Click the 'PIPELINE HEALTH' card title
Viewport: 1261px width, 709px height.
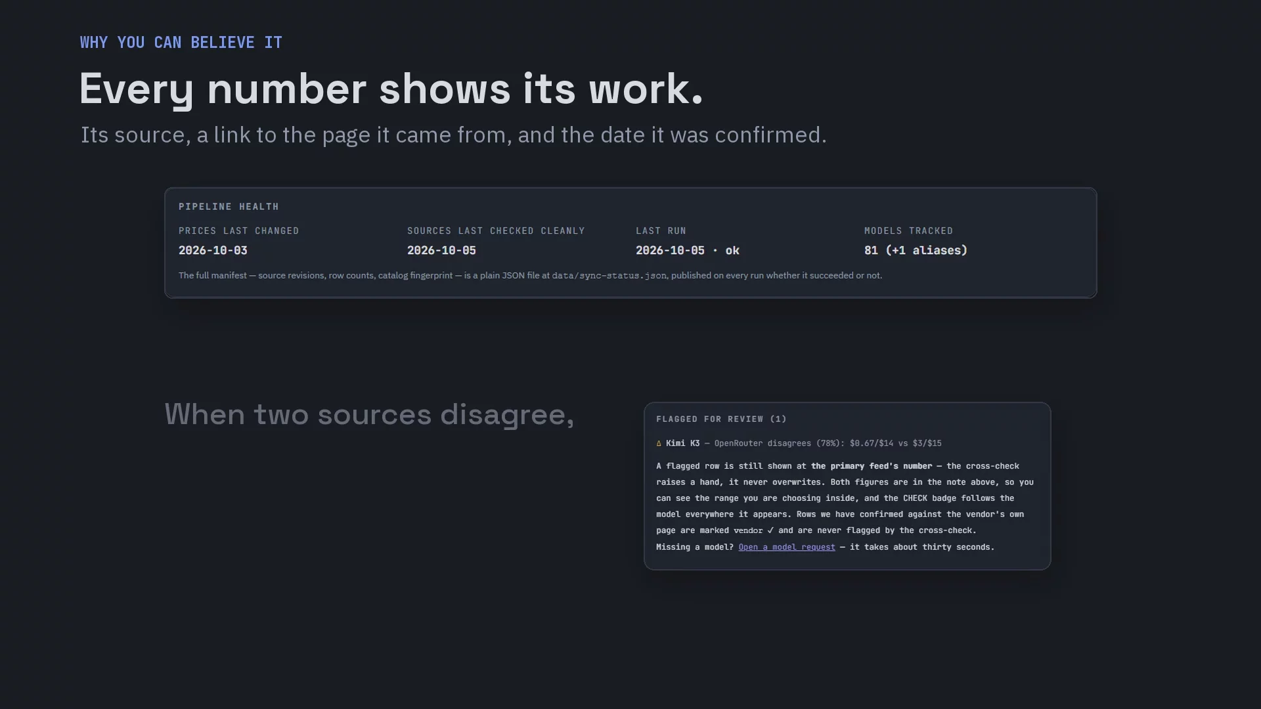(229, 207)
